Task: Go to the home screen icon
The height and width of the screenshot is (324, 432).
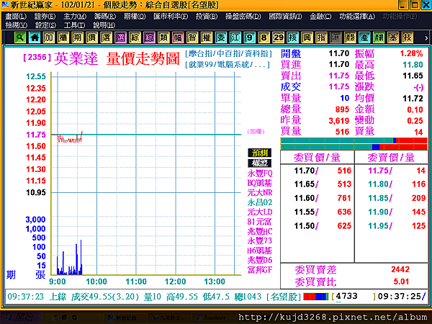Action: (x=35, y=37)
